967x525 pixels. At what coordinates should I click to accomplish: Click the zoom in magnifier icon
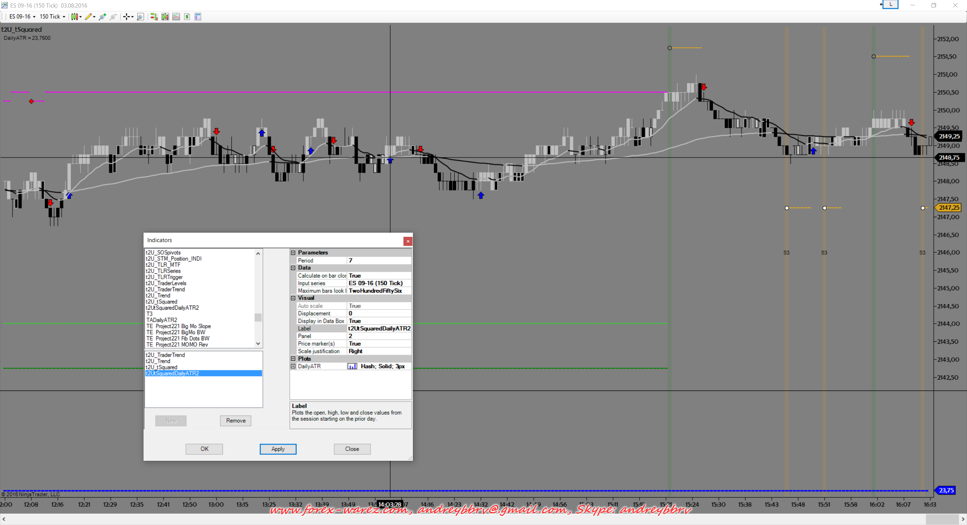pyautogui.click(x=102, y=17)
